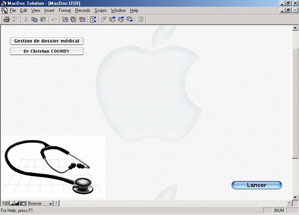Open the Format menu
299x215 pixels.
(65, 10)
